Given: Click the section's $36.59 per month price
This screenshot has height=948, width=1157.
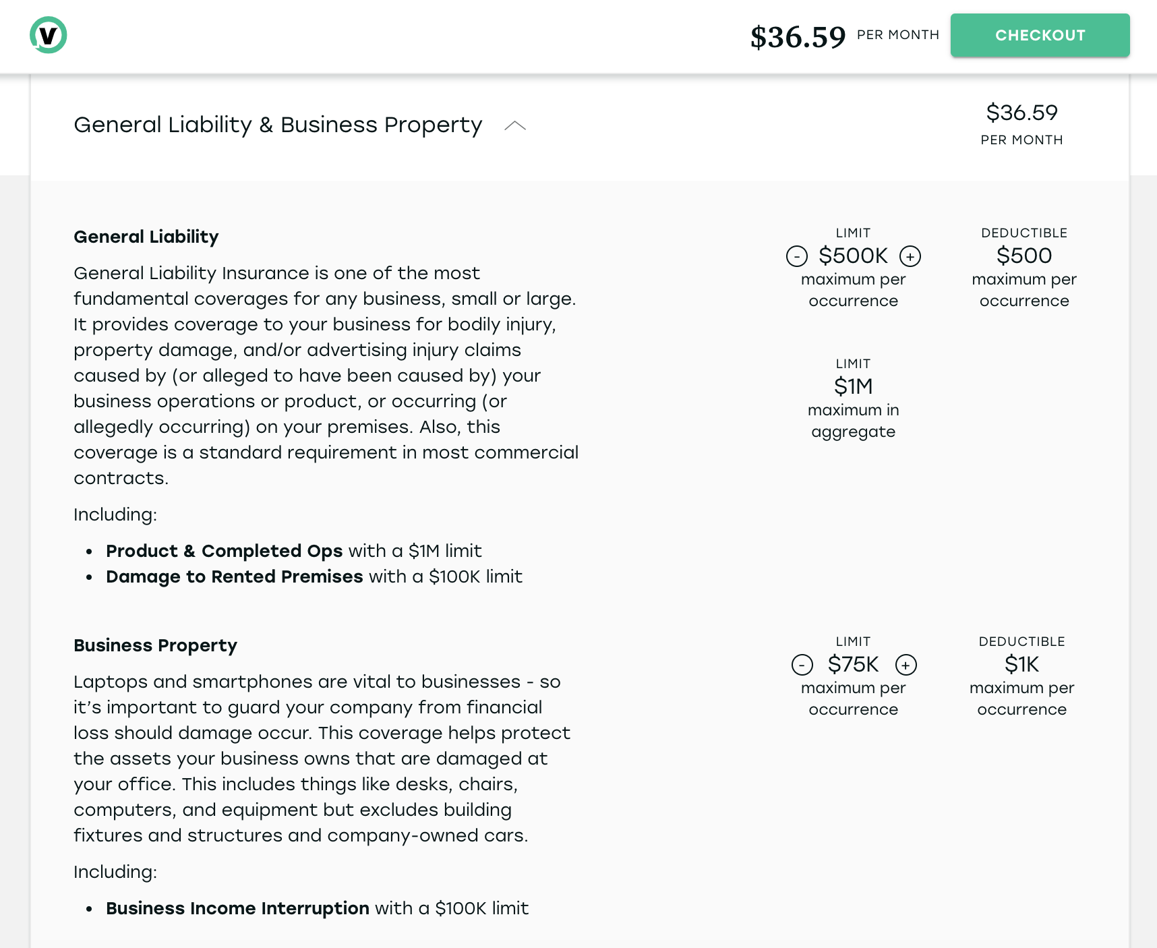Looking at the screenshot, I should (1021, 113).
